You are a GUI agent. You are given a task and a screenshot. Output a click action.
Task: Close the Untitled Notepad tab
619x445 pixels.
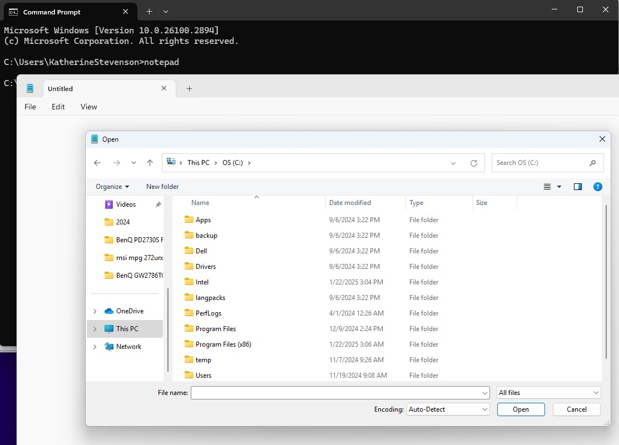[164, 88]
